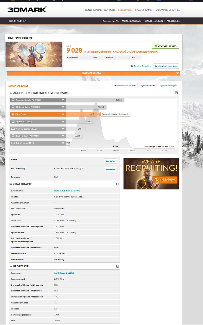This screenshot has height=325, width=203.
Task: Click Ergebnis verbergen button
Action: tap(168, 85)
